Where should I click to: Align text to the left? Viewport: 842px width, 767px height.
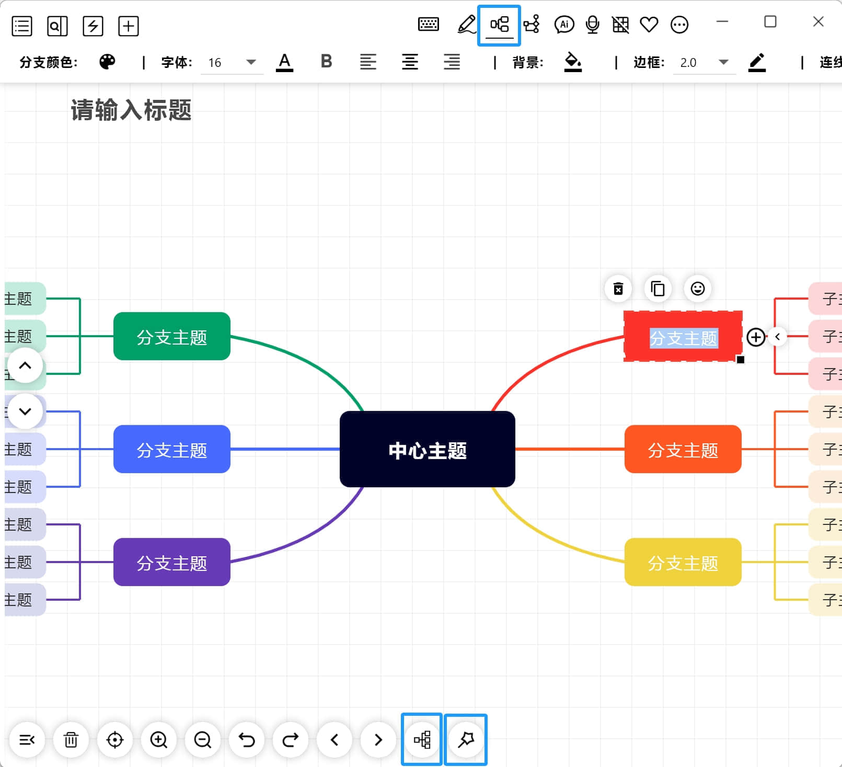click(x=368, y=62)
